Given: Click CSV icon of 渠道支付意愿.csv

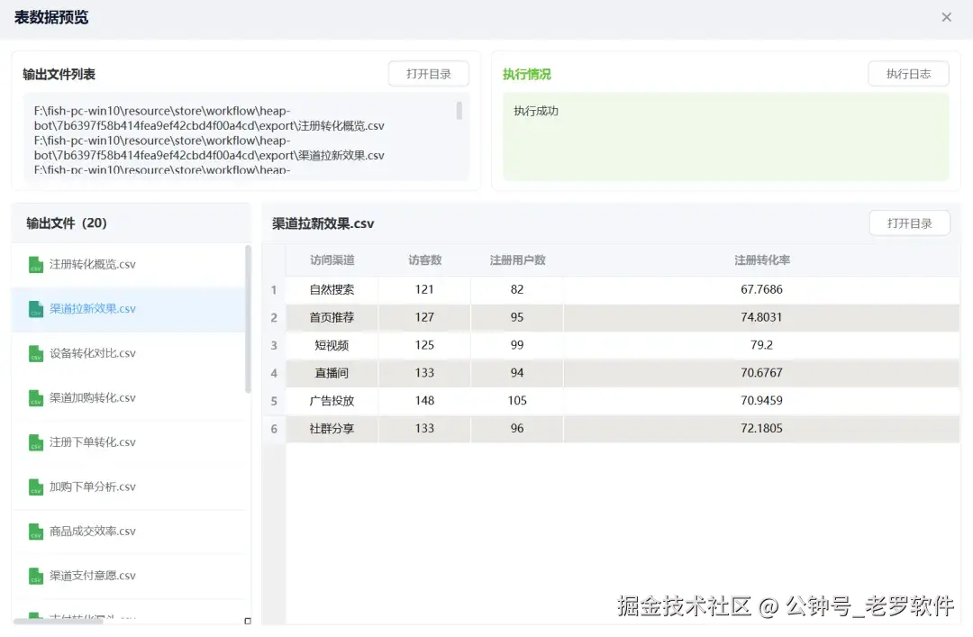Looking at the screenshot, I should click(x=36, y=576).
